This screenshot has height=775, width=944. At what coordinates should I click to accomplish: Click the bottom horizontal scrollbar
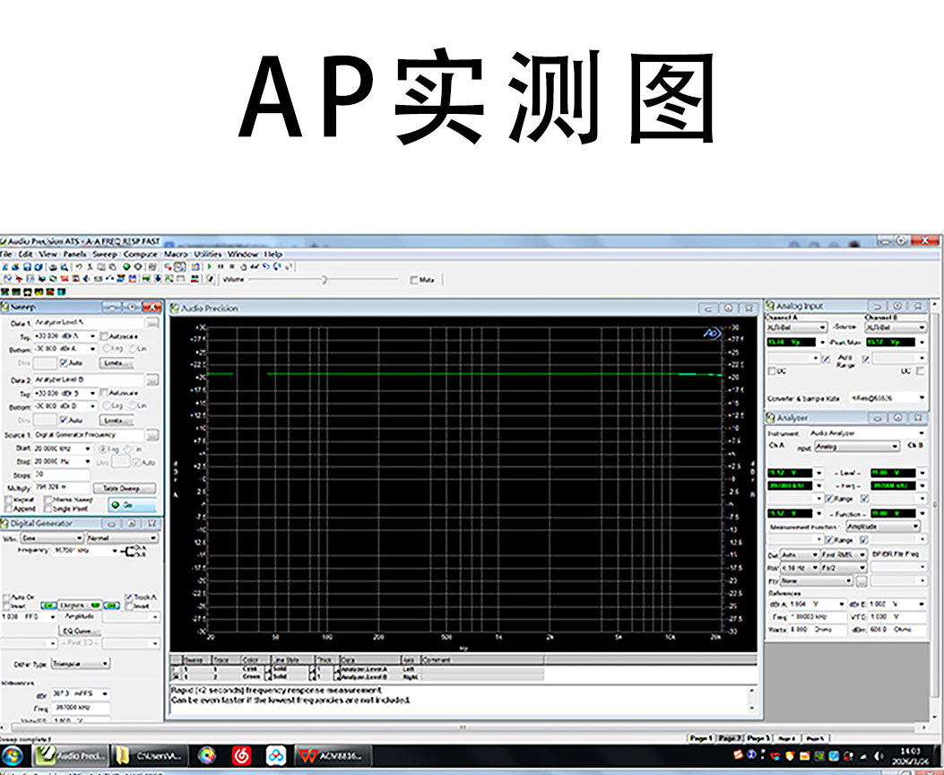pos(463,727)
